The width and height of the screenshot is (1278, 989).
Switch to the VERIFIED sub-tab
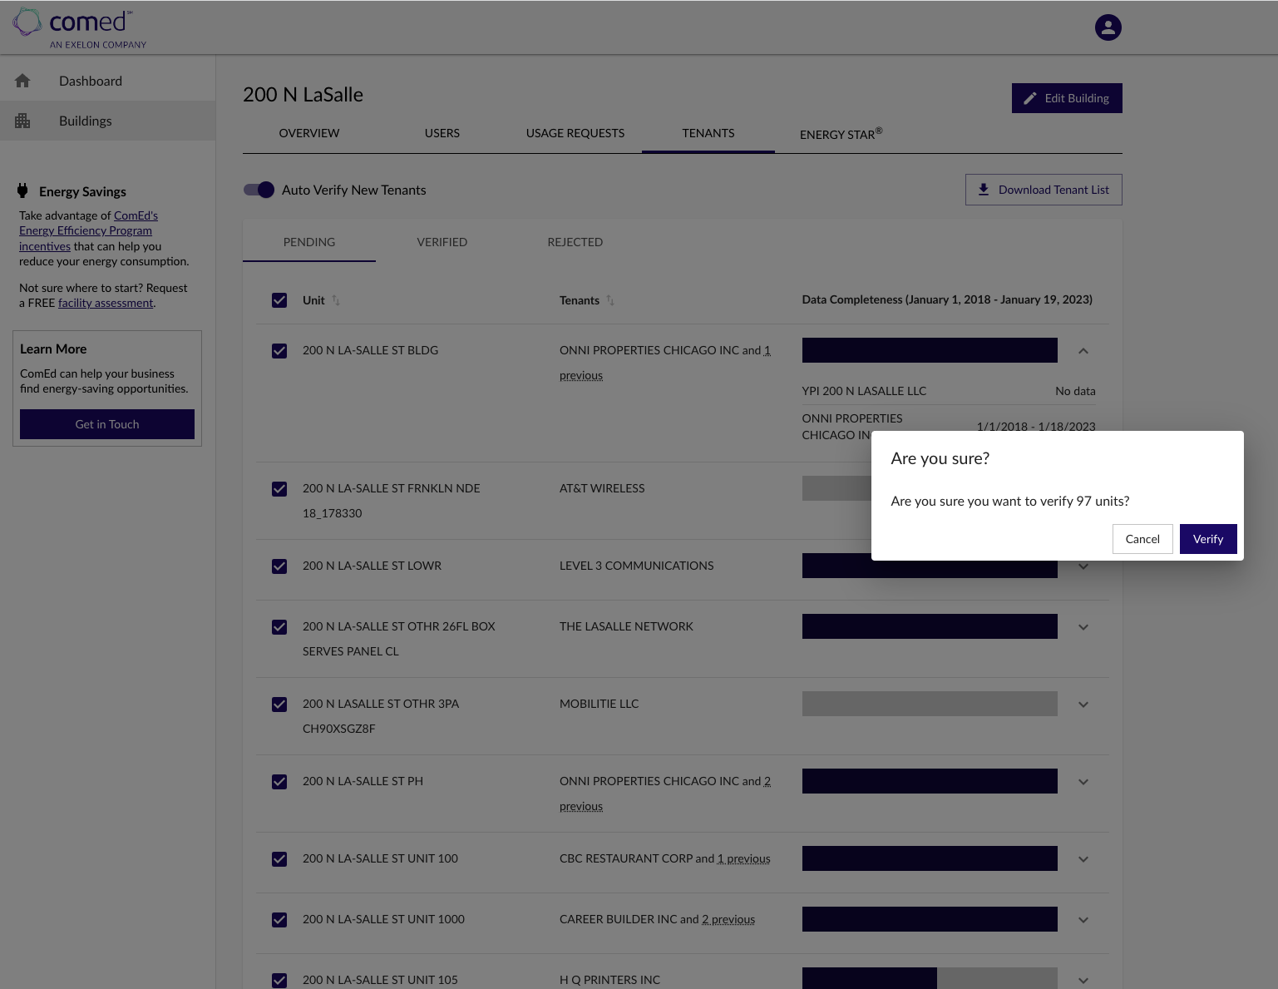[442, 242]
